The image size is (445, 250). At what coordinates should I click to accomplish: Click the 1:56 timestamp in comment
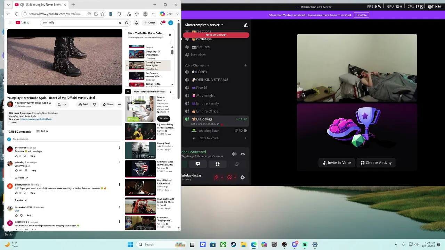[x=17, y=189]
